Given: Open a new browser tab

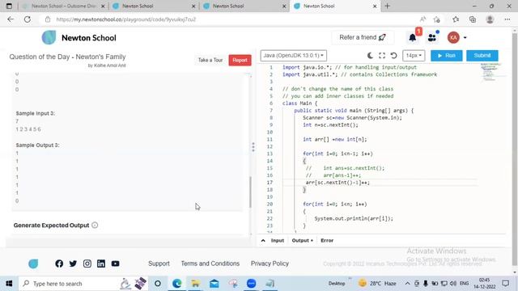Looking at the screenshot, I should coord(387,6).
